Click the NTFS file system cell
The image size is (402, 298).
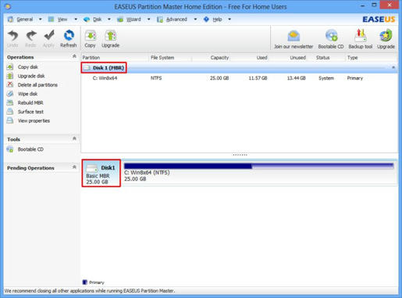(x=156, y=78)
